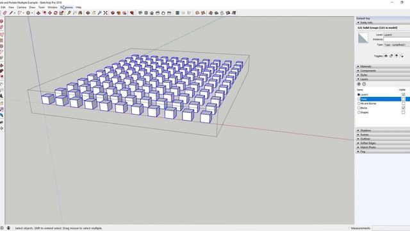Select the Eraser tool in top toolbar
The width and height of the screenshot is (410, 231).
pos(4,13)
